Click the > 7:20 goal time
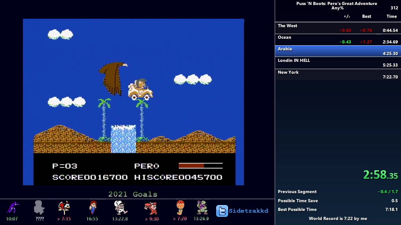 [180, 219]
